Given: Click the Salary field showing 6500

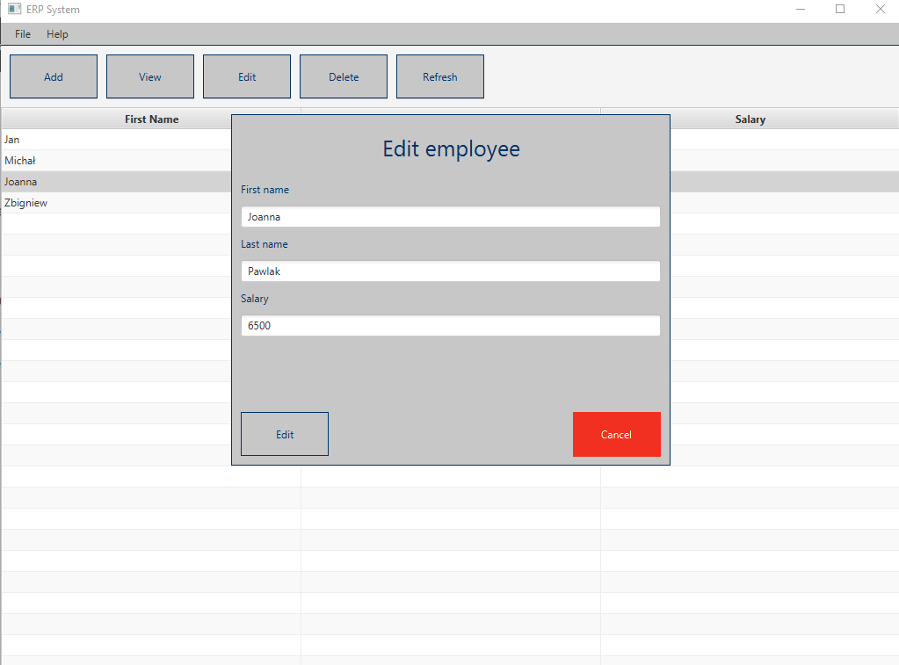Looking at the screenshot, I should (x=450, y=325).
